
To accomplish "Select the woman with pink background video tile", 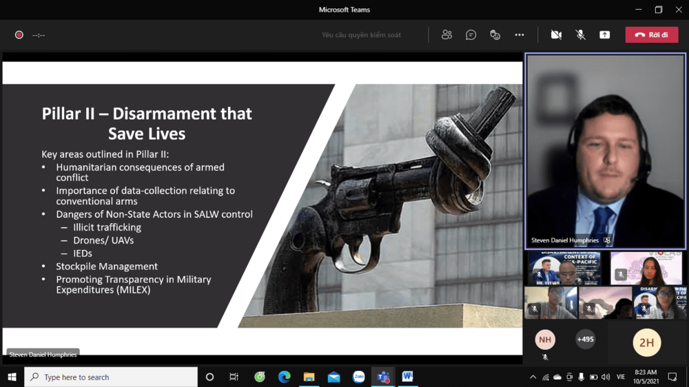I will point(646,268).
